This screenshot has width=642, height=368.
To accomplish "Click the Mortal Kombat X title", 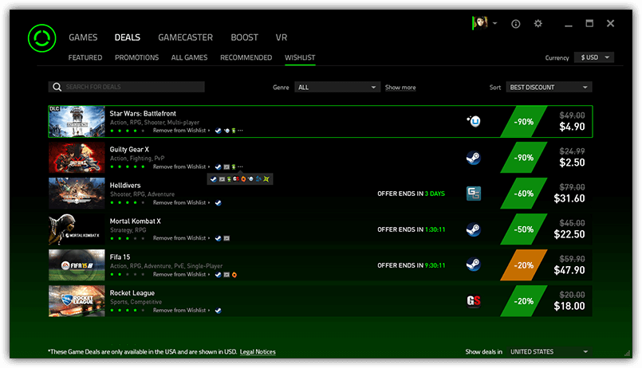I will [135, 221].
